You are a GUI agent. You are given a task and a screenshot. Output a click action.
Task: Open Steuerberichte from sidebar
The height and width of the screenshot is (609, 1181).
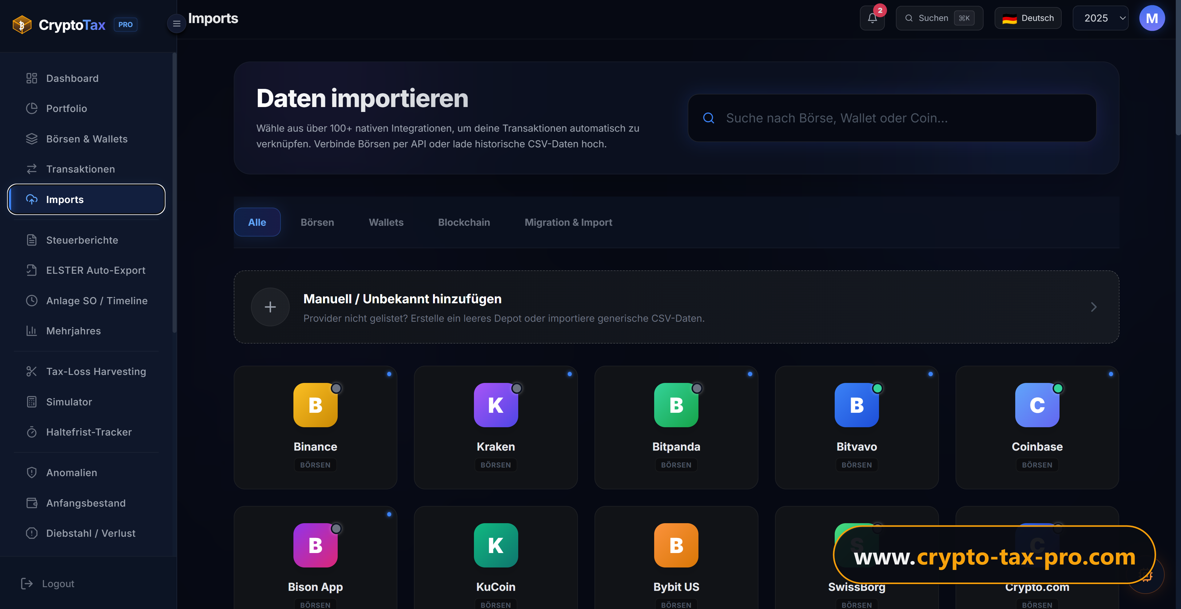(86, 240)
